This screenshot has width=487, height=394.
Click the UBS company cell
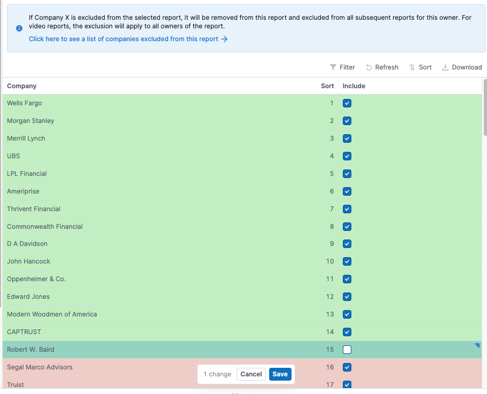tap(13, 156)
